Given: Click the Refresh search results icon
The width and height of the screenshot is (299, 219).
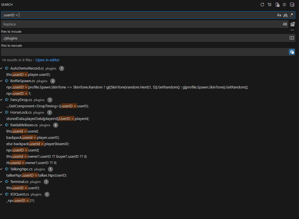Looking at the screenshot, I should [x=262, y=5].
